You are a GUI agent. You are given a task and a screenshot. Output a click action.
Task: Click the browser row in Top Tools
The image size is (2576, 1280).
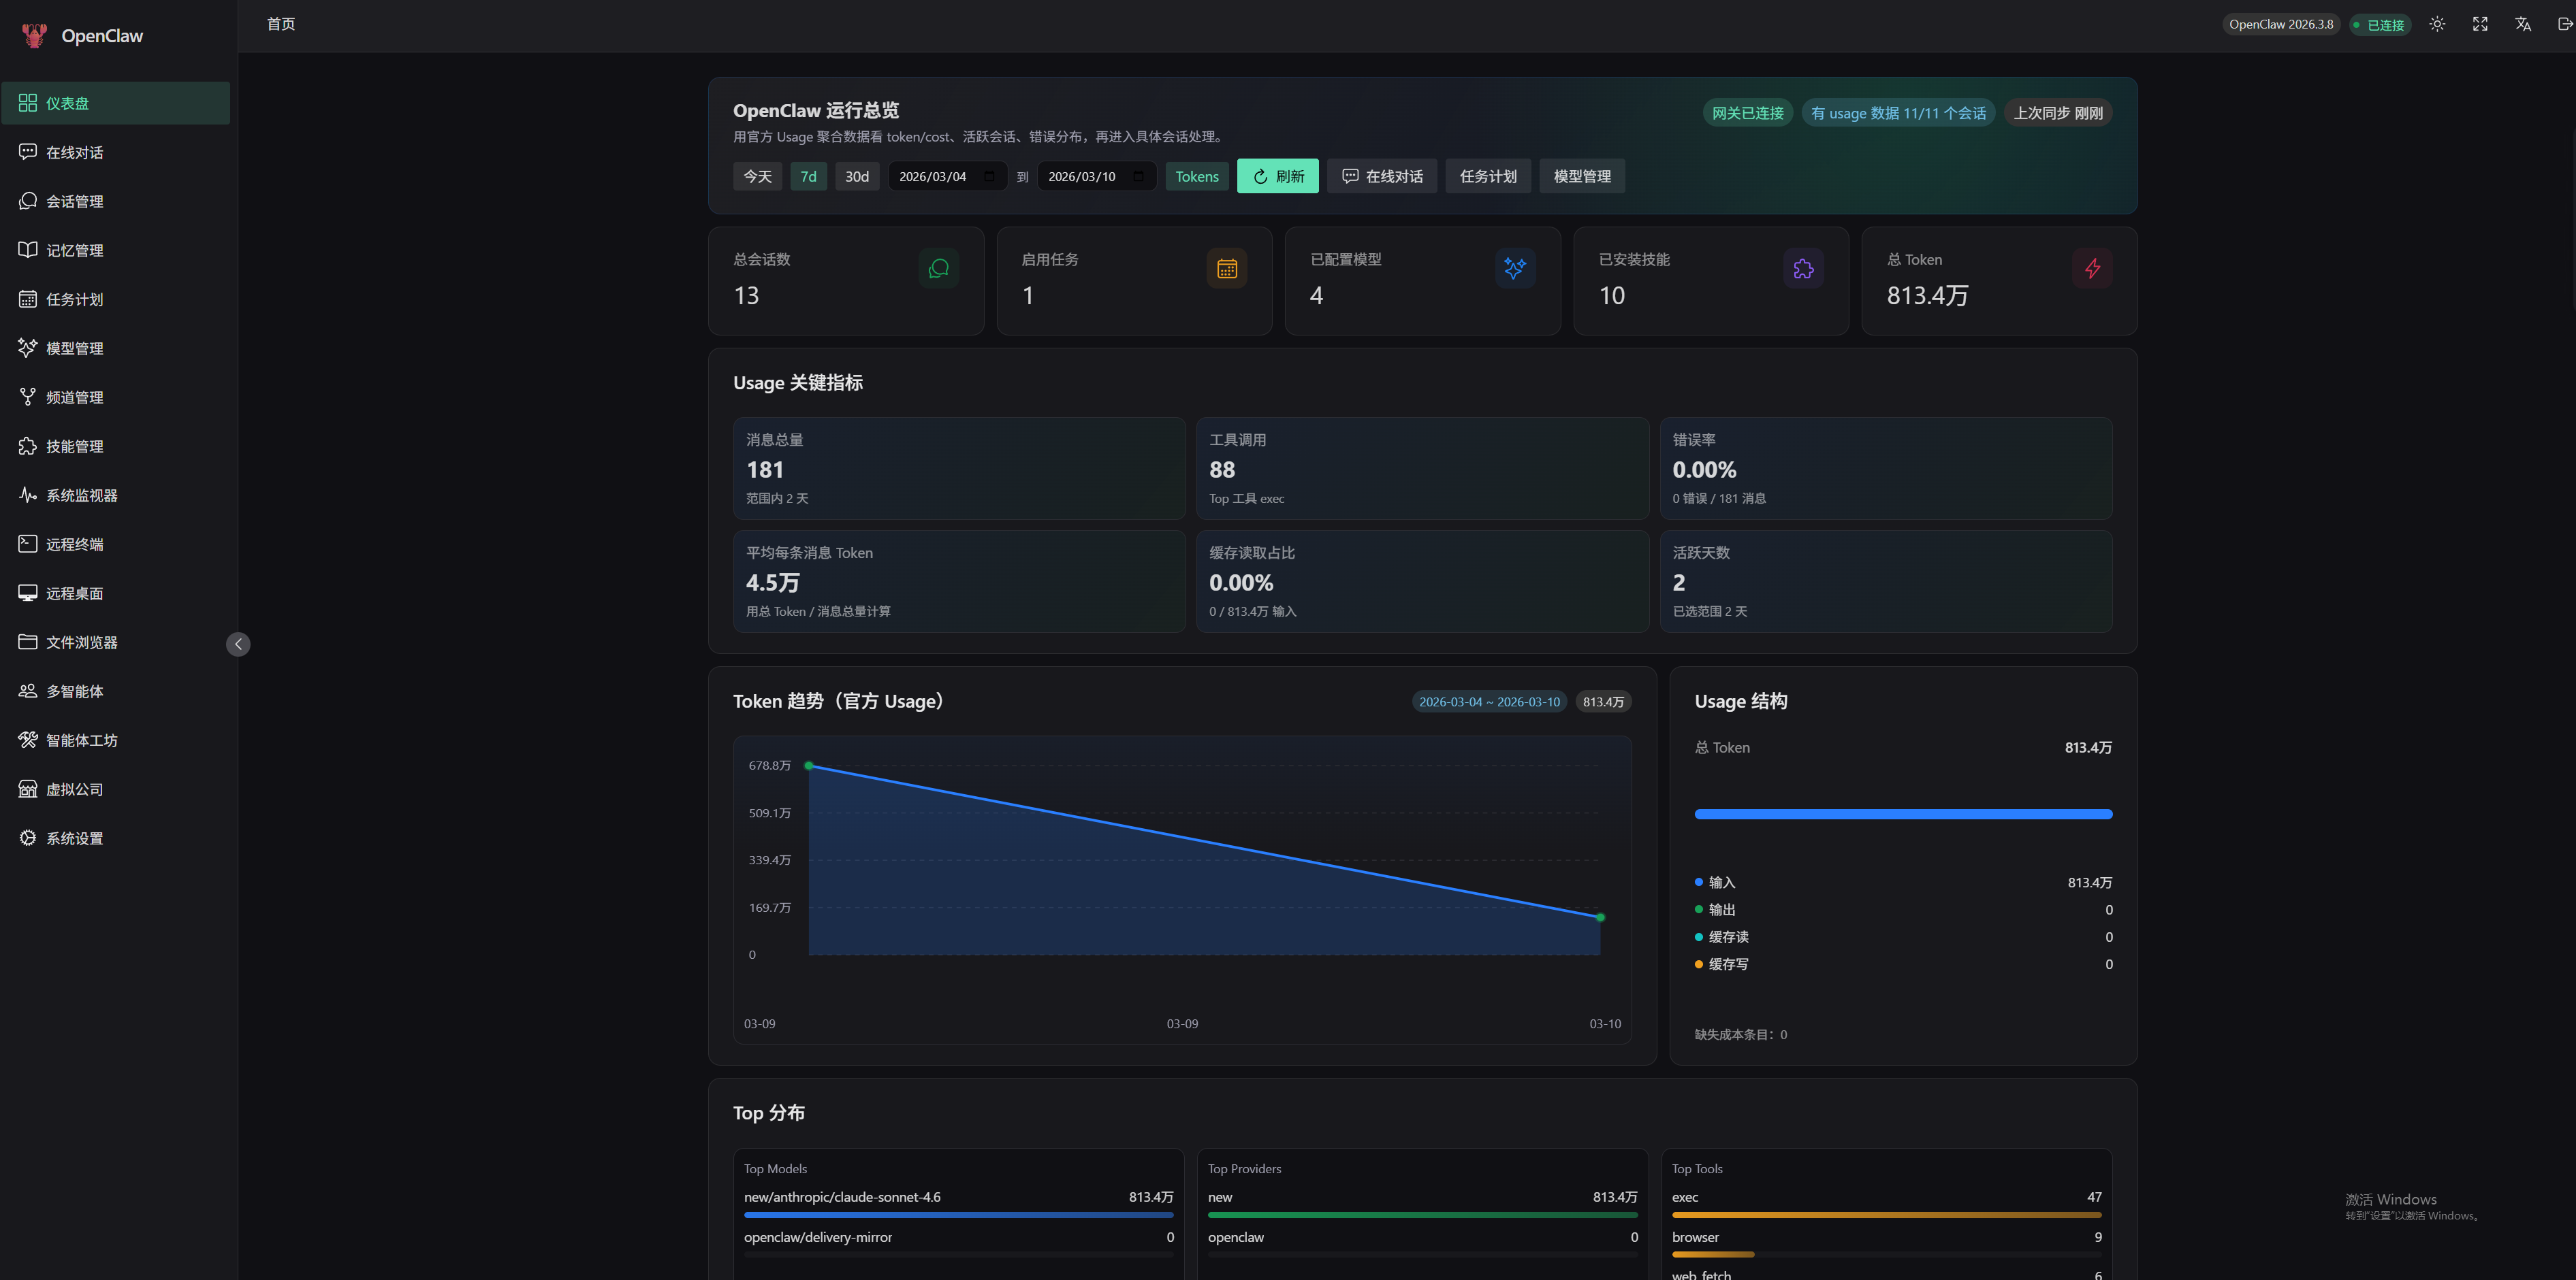click(x=1886, y=1243)
